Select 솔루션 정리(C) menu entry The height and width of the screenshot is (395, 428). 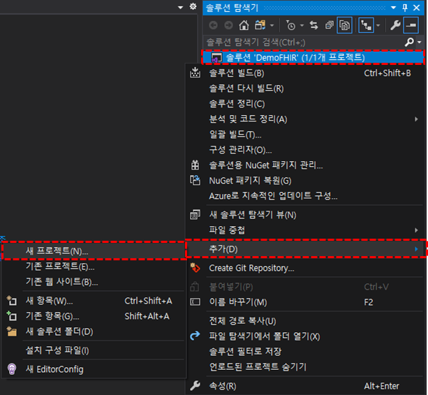click(304, 104)
